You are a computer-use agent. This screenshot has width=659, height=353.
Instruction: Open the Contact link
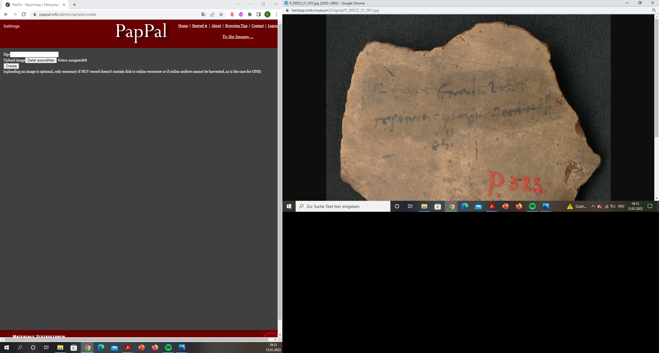point(258,26)
